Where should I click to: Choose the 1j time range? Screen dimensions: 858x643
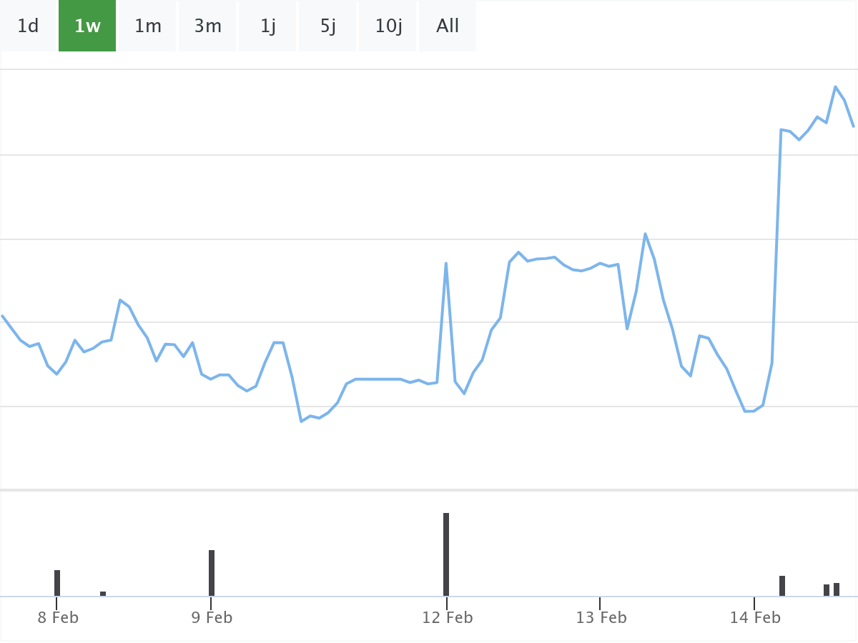268,26
